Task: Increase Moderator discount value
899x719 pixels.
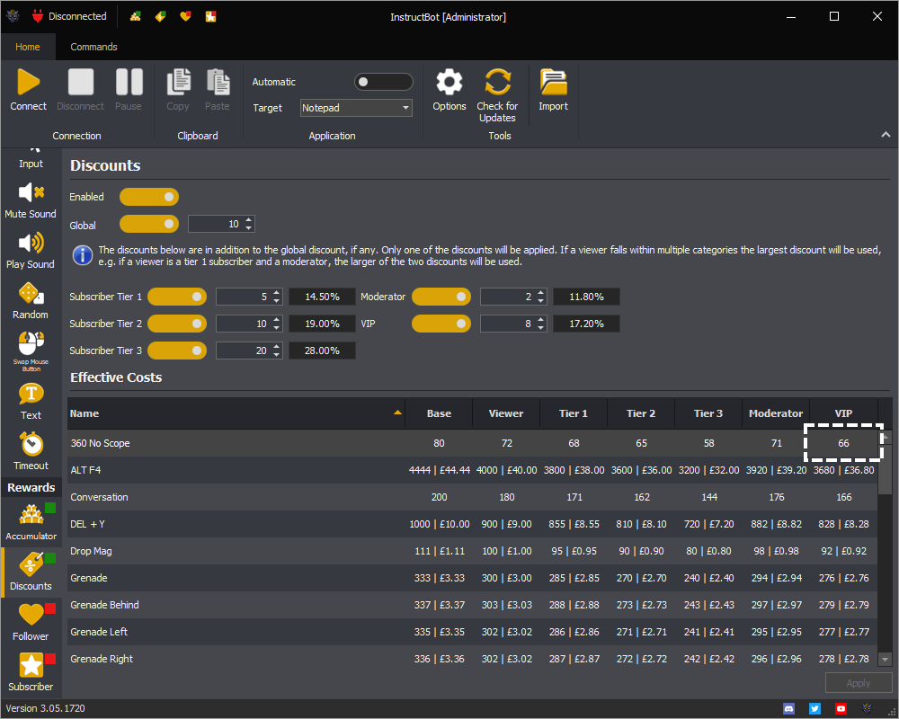Action: [x=540, y=292]
